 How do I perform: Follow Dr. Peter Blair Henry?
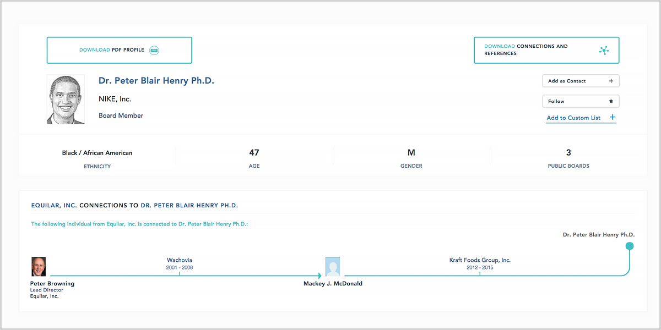point(581,101)
